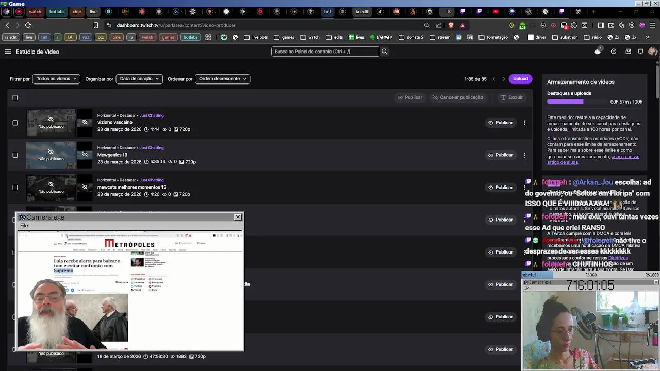This screenshot has width=660, height=371.
Task: Toggle select-all videos checkbox
Action: tap(15, 98)
